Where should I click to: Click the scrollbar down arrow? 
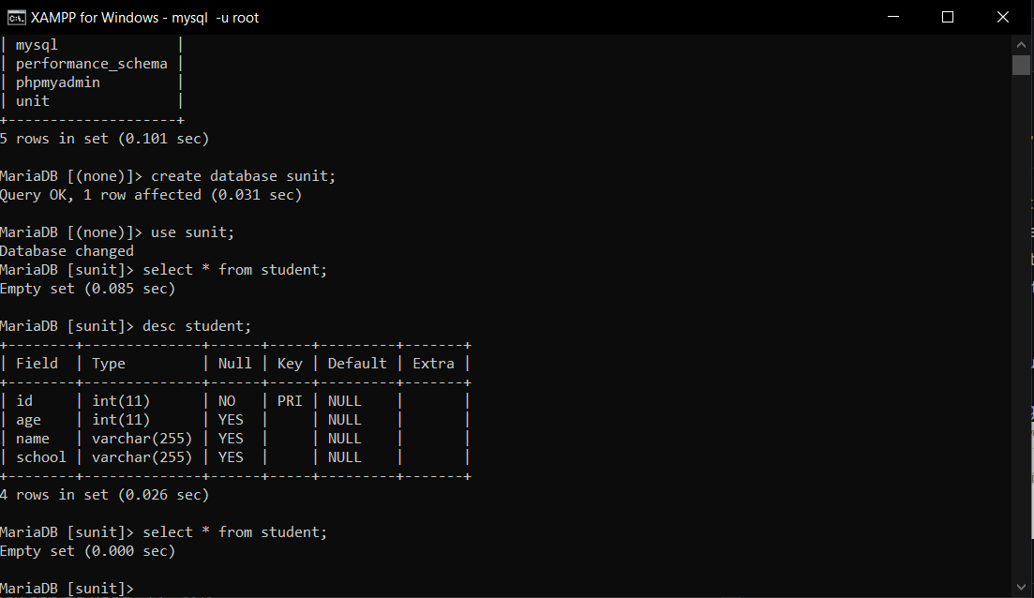1021,588
